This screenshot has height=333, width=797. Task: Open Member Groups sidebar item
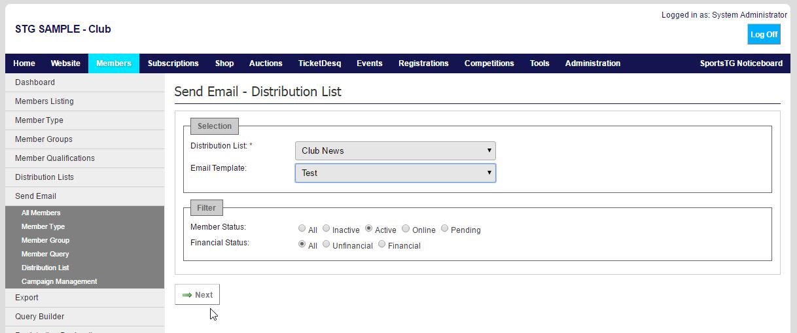click(x=84, y=139)
